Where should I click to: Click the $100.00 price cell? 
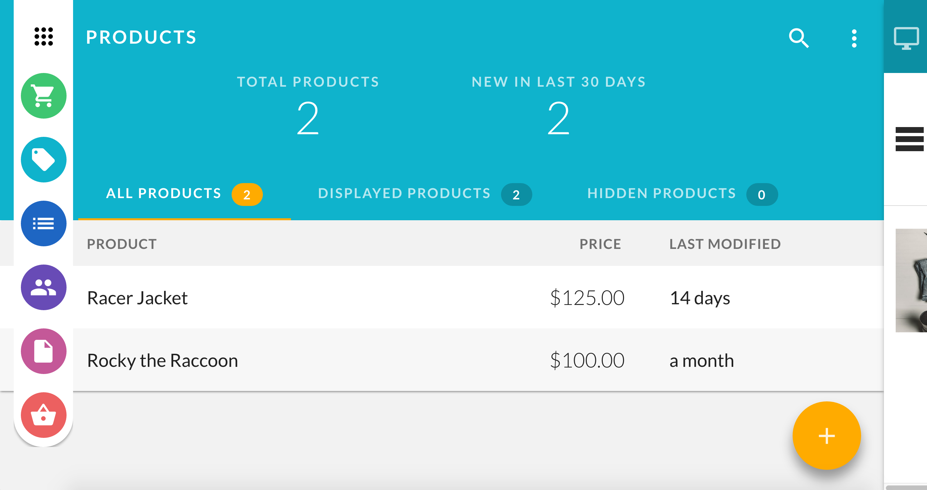click(x=587, y=361)
